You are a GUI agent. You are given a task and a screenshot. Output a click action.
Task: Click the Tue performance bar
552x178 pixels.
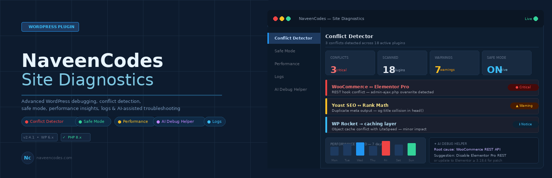pyautogui.click(x=347, y=150)
